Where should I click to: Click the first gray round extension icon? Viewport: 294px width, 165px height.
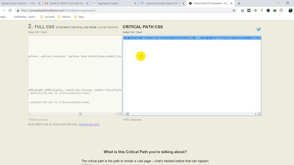click(x=242, y=11)
